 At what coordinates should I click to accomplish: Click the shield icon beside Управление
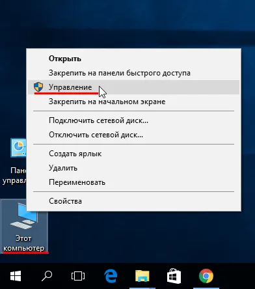click(x=38, y=87)
